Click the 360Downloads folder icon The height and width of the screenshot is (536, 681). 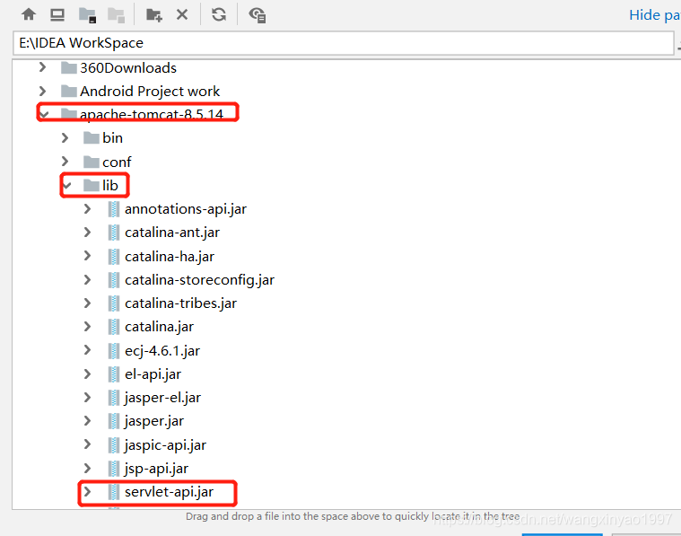tap(68, 67)
